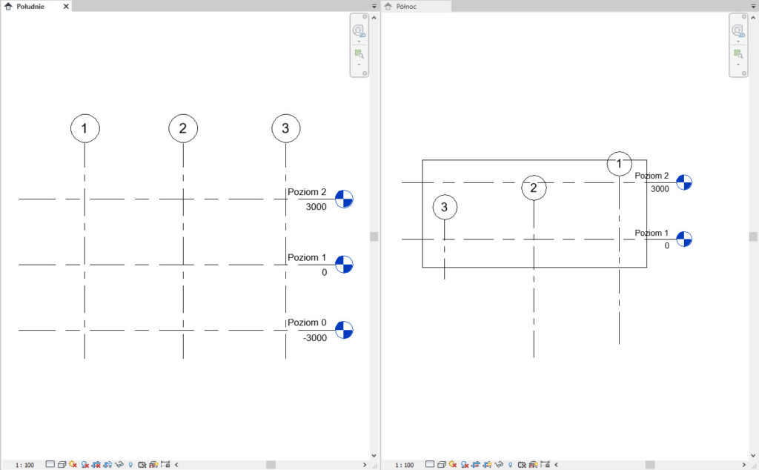Screen dimensions: 759x470
Task: Open Temporary Hide/Isolate in Północ view
Action: 500,465
